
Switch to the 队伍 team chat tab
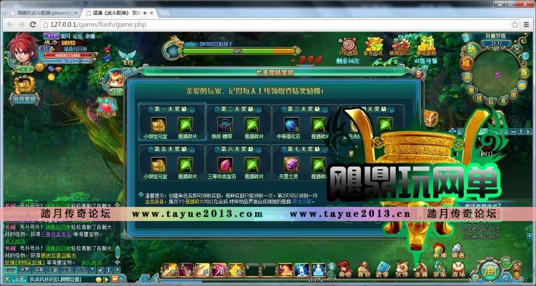click(81, 270)
